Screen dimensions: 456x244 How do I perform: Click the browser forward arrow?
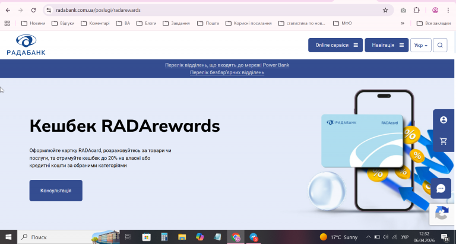20,10
